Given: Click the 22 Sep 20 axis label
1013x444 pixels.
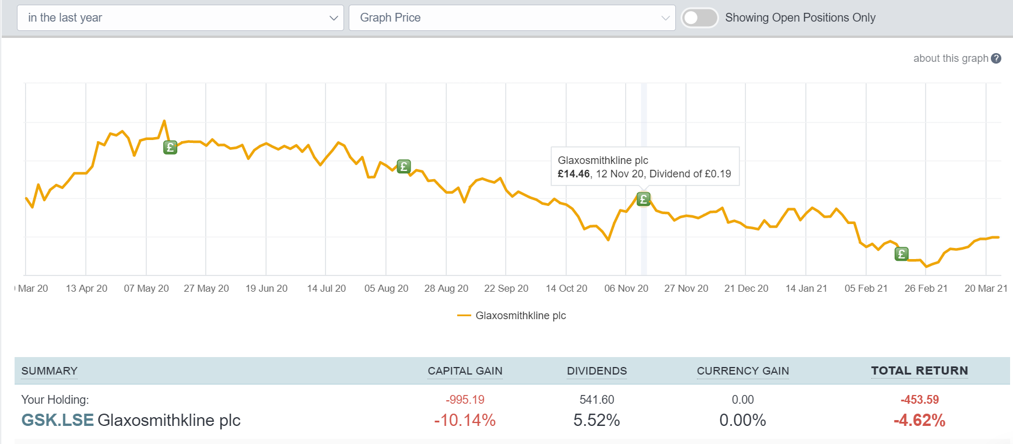Looking at the screenshot, I should [506, 288].
